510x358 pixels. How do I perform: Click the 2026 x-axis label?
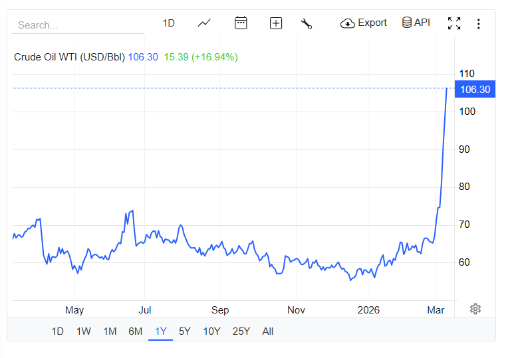(x=368, y=310)
